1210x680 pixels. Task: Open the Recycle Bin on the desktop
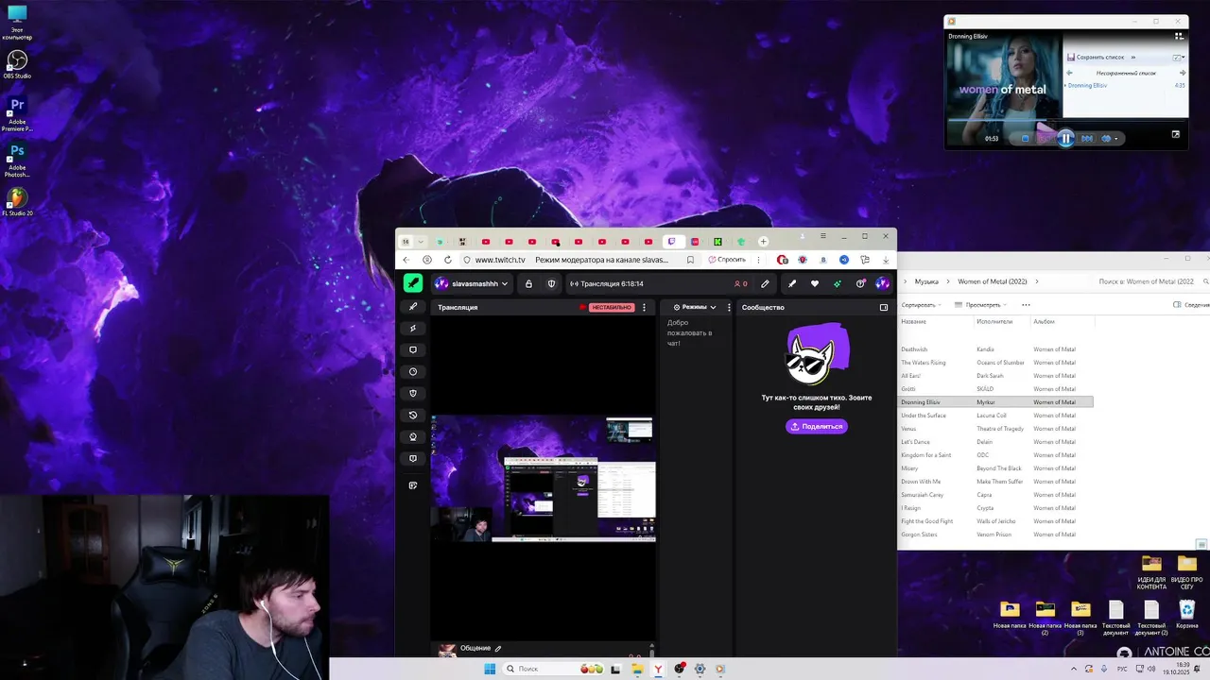(x=1186, y=615)
